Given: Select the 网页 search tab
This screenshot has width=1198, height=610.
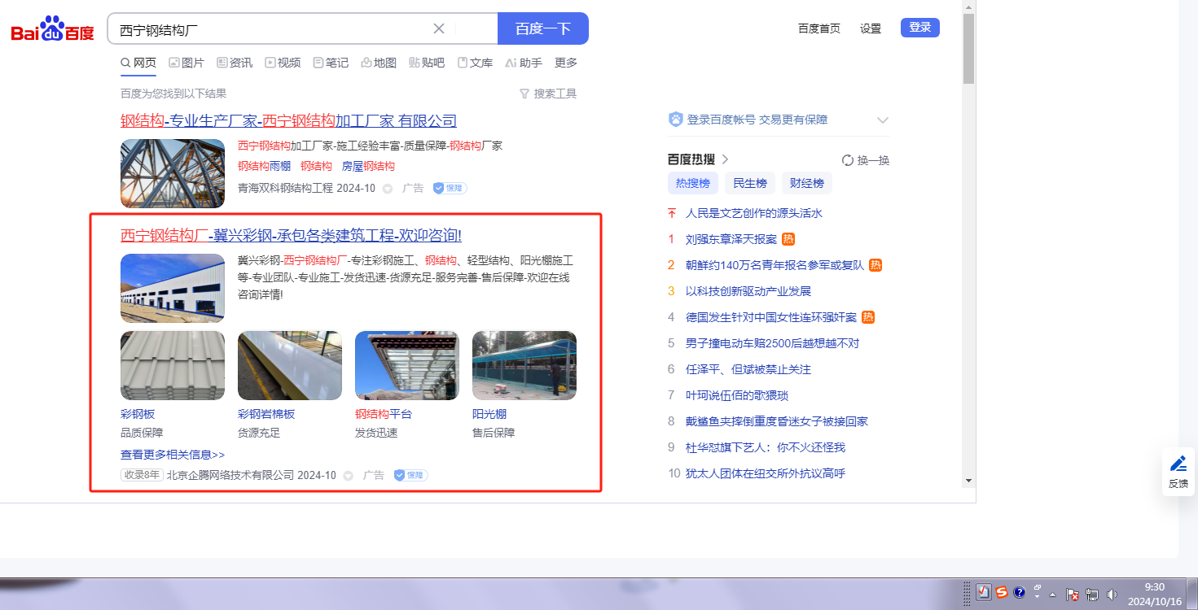Looking at the screenshot, I should (x=138, y=63).
